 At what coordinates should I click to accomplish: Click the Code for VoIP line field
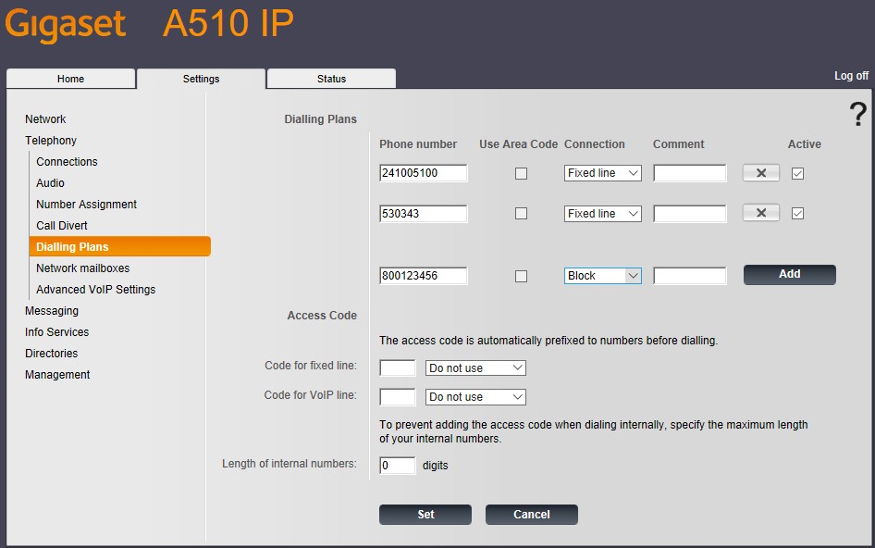click(398, 397)
